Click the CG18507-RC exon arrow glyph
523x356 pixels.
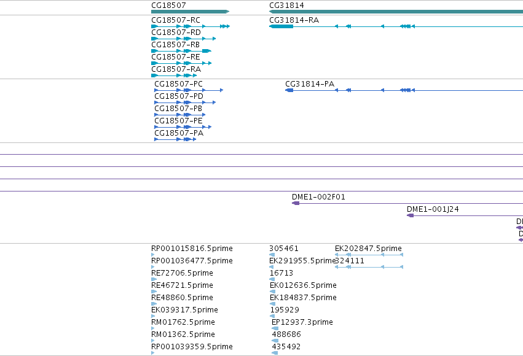click(191, 26)
